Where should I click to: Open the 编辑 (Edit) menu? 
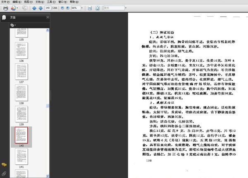pyautogui.click(x=17, y=2)
